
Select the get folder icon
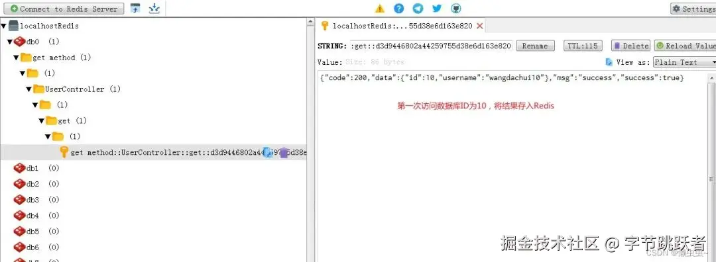point(51,121)
